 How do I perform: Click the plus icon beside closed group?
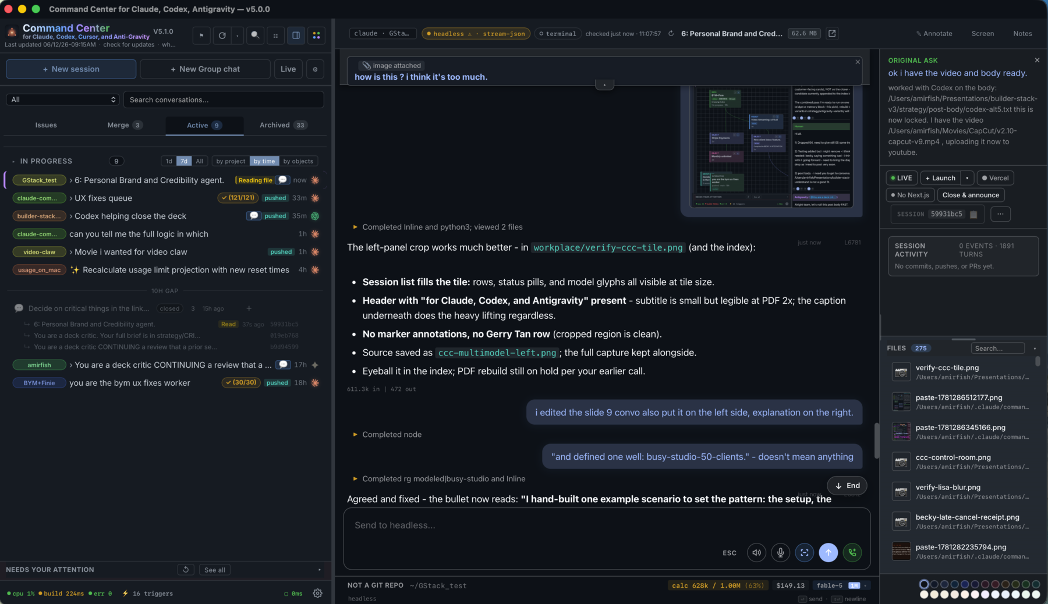click(x=249, y=308)
